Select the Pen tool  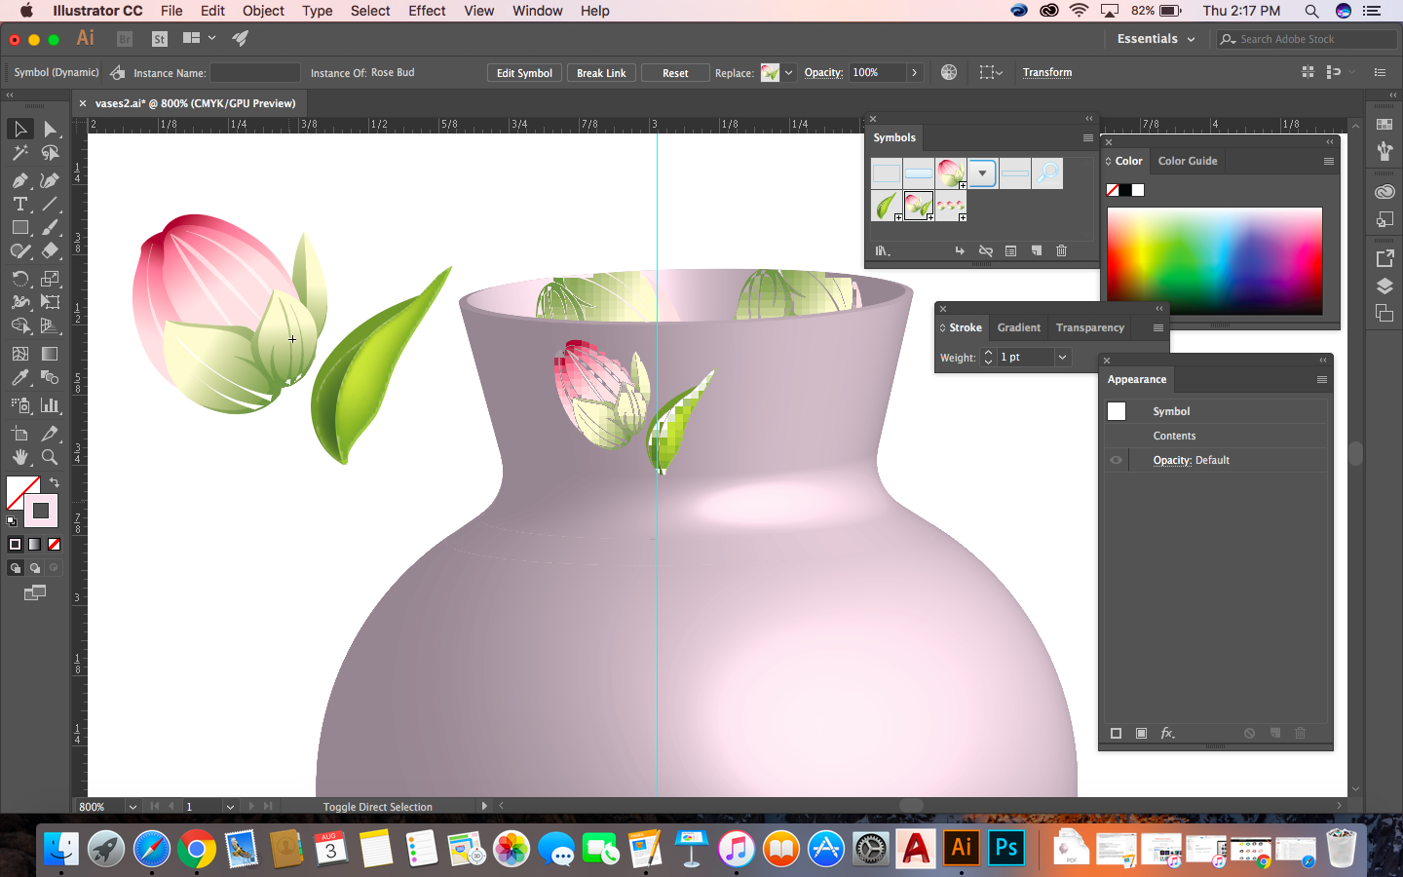tap(19, 180)
